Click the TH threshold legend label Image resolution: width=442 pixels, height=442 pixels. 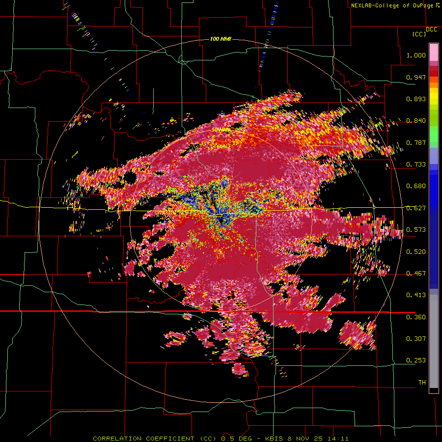422,383
